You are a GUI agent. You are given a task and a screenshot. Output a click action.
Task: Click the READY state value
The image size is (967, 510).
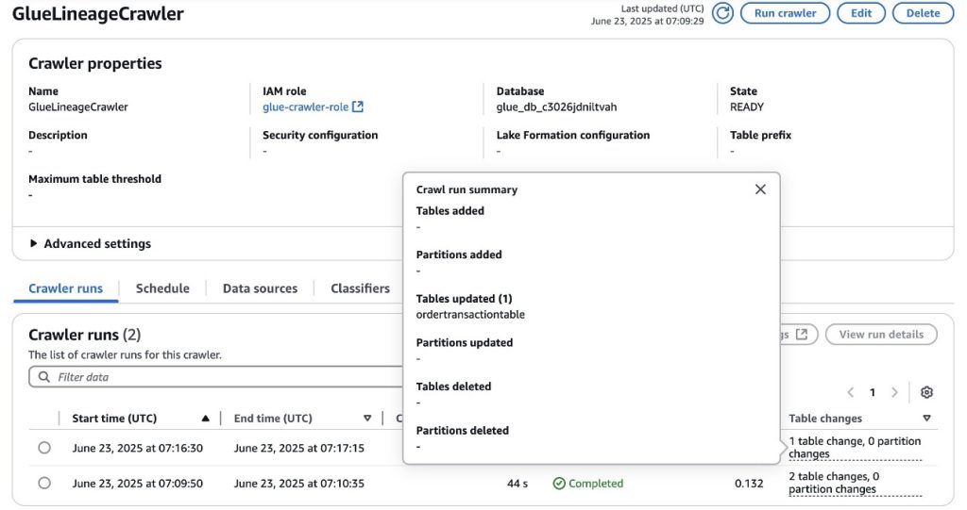pos(747,107)
